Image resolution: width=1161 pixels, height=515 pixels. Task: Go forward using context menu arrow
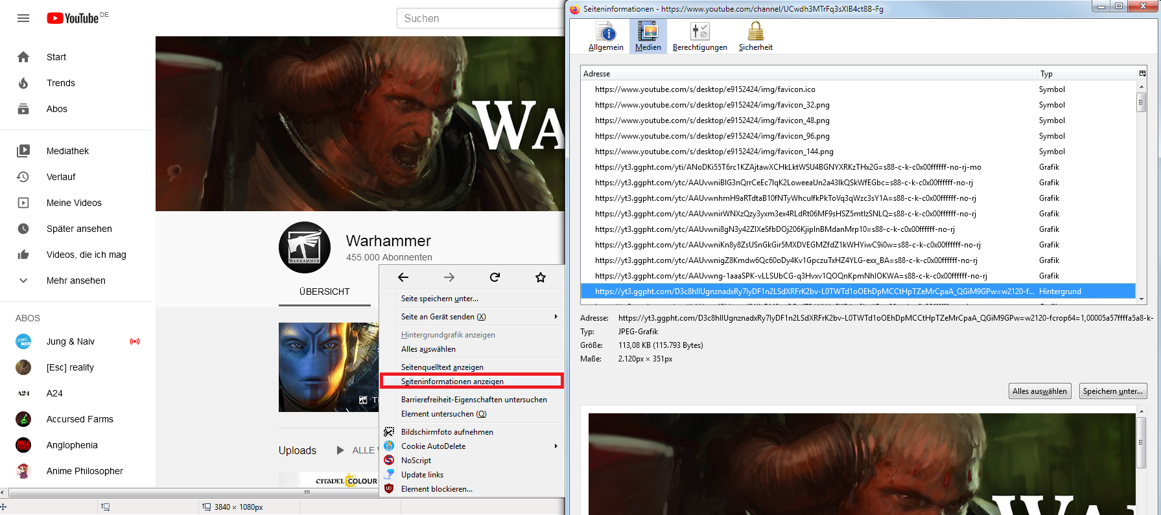[x=449, y=277]
